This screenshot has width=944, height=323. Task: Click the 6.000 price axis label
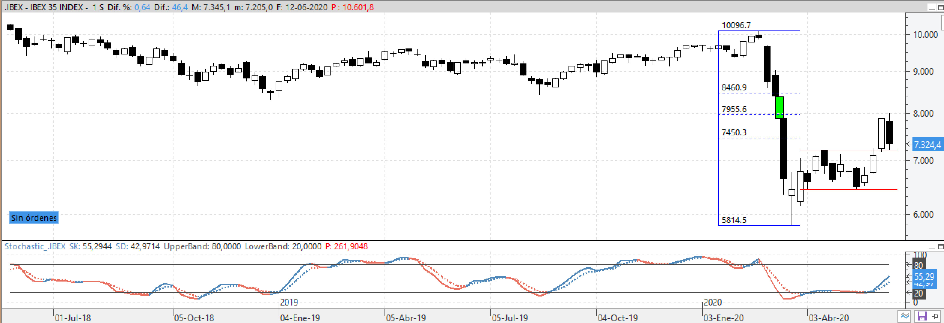point(923,214)
